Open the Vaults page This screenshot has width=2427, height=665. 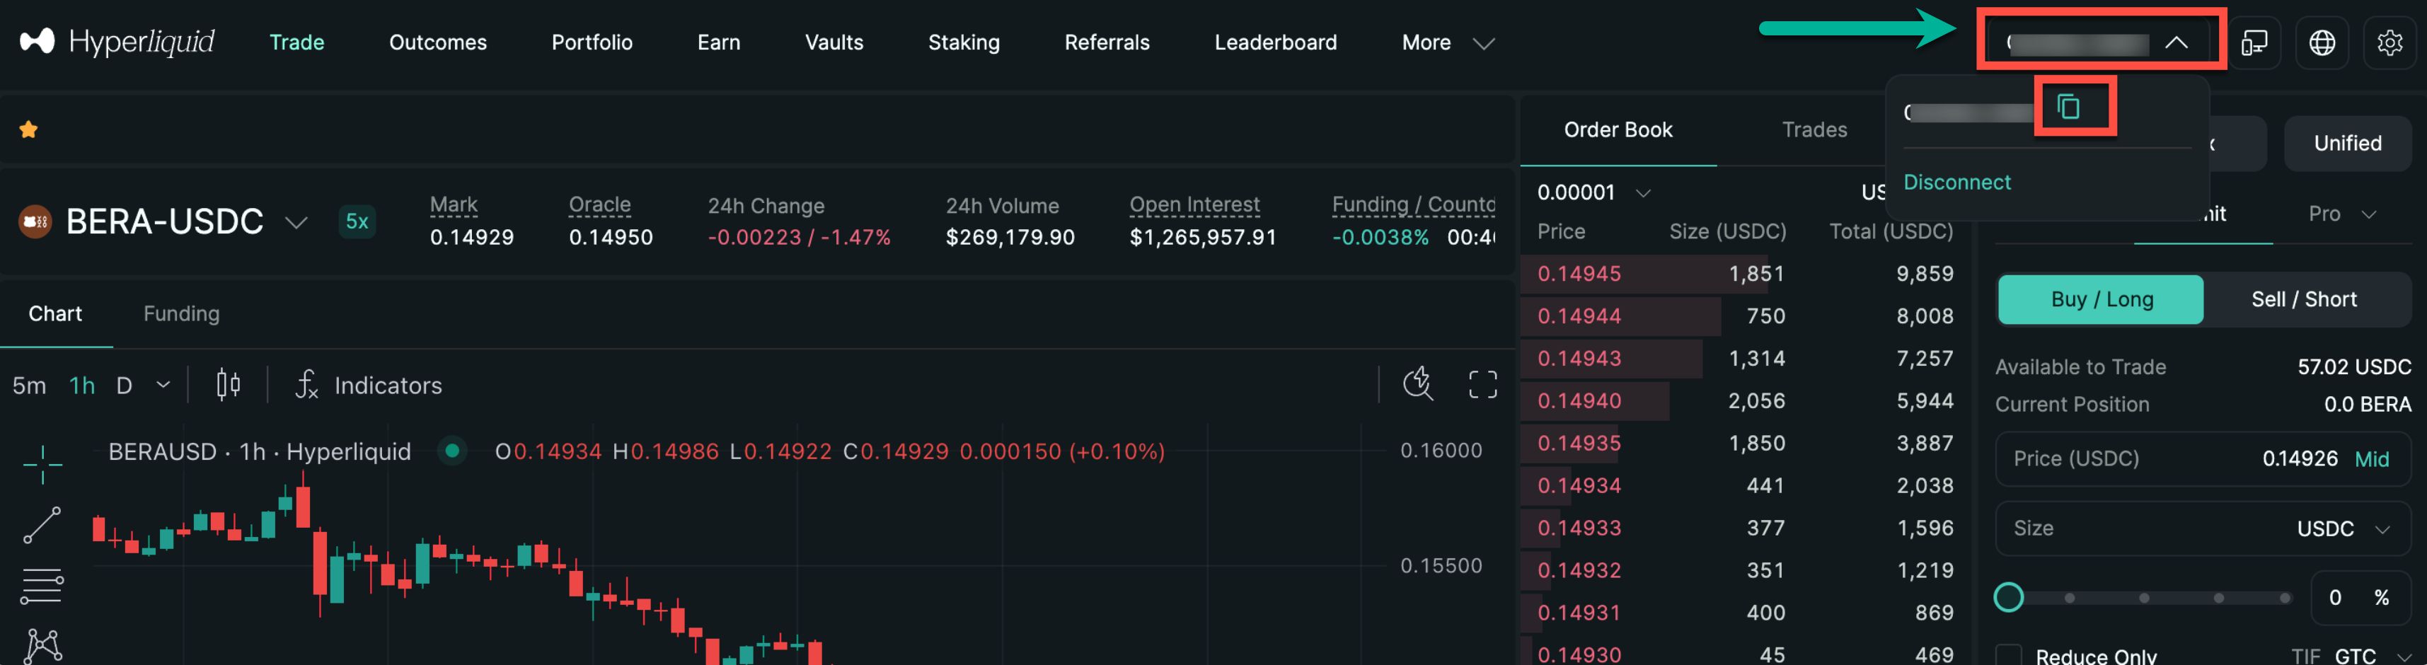[x=834, y=42]
